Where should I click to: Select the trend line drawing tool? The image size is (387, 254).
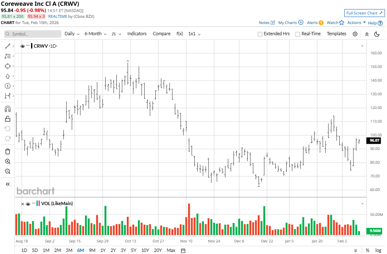click(7, 46)
